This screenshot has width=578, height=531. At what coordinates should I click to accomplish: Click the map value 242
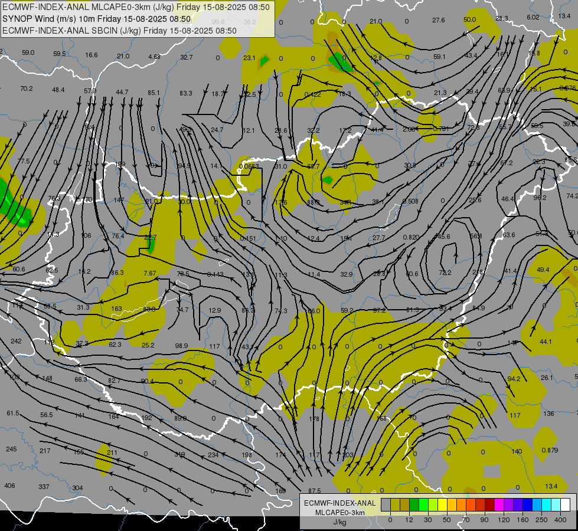point(16,341)
